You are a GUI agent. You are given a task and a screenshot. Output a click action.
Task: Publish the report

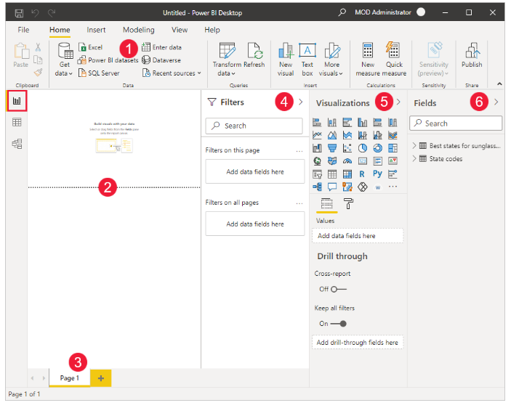[x=472, y=55]
